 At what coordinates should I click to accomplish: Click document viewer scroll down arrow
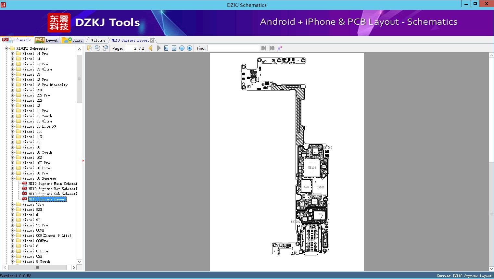[x=491, y=269]
